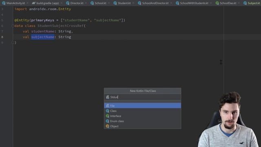Open the SchoolDao.kt tab

(x=228, y=3)
